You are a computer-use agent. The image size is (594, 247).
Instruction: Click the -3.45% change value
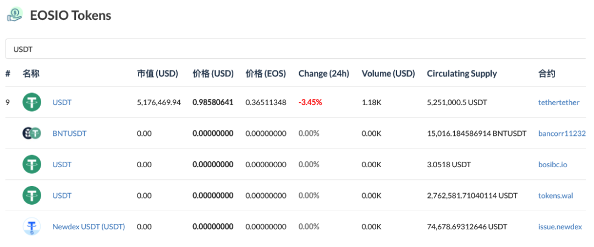click(x=310, y=102)
